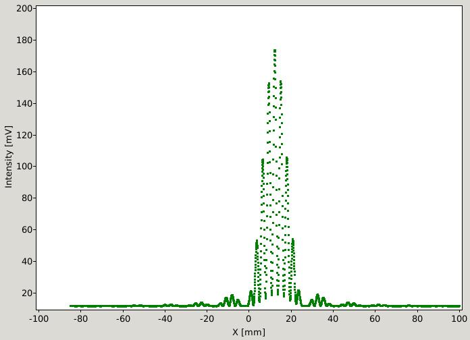Click the top of the central intensity peak
The width and height of the screenshot is (470, 340).
tap(275, 51)
